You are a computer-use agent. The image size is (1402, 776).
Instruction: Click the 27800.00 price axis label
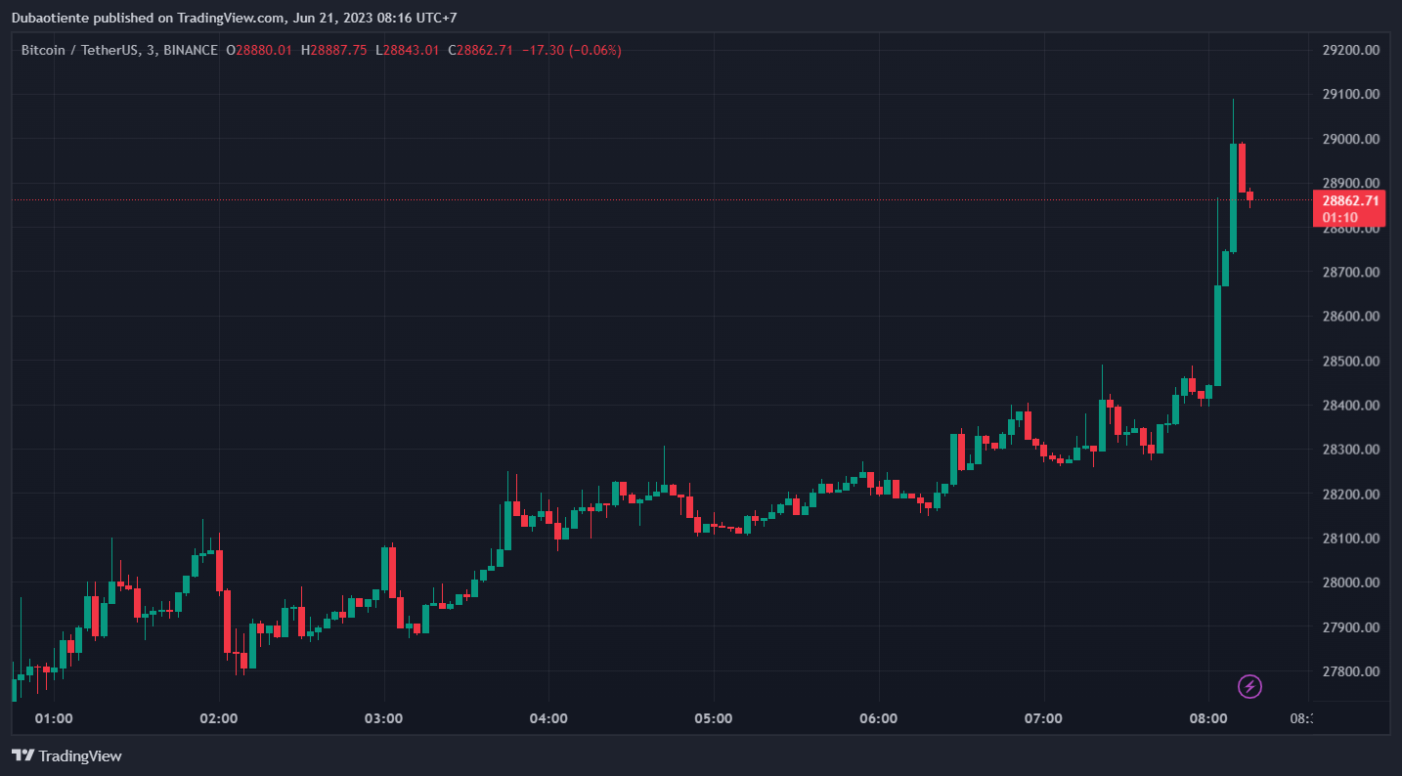pyautogui.click(x=1350, y=671)
